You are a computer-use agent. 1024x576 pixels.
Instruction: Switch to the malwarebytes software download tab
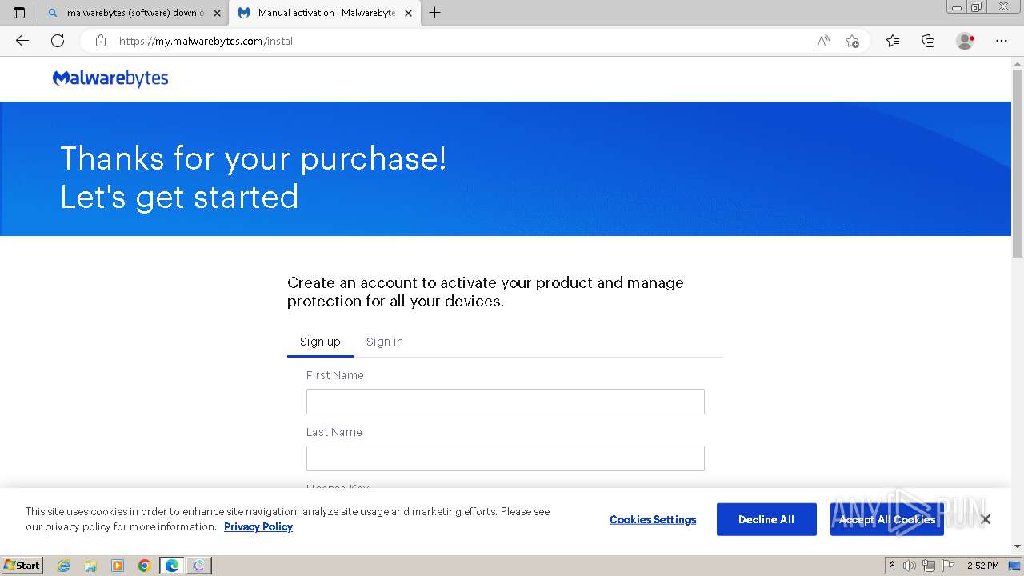click(x=134, y=13)
